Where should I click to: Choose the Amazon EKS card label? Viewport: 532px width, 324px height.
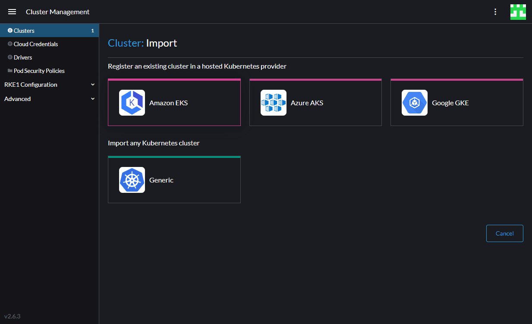click(168, 103)
